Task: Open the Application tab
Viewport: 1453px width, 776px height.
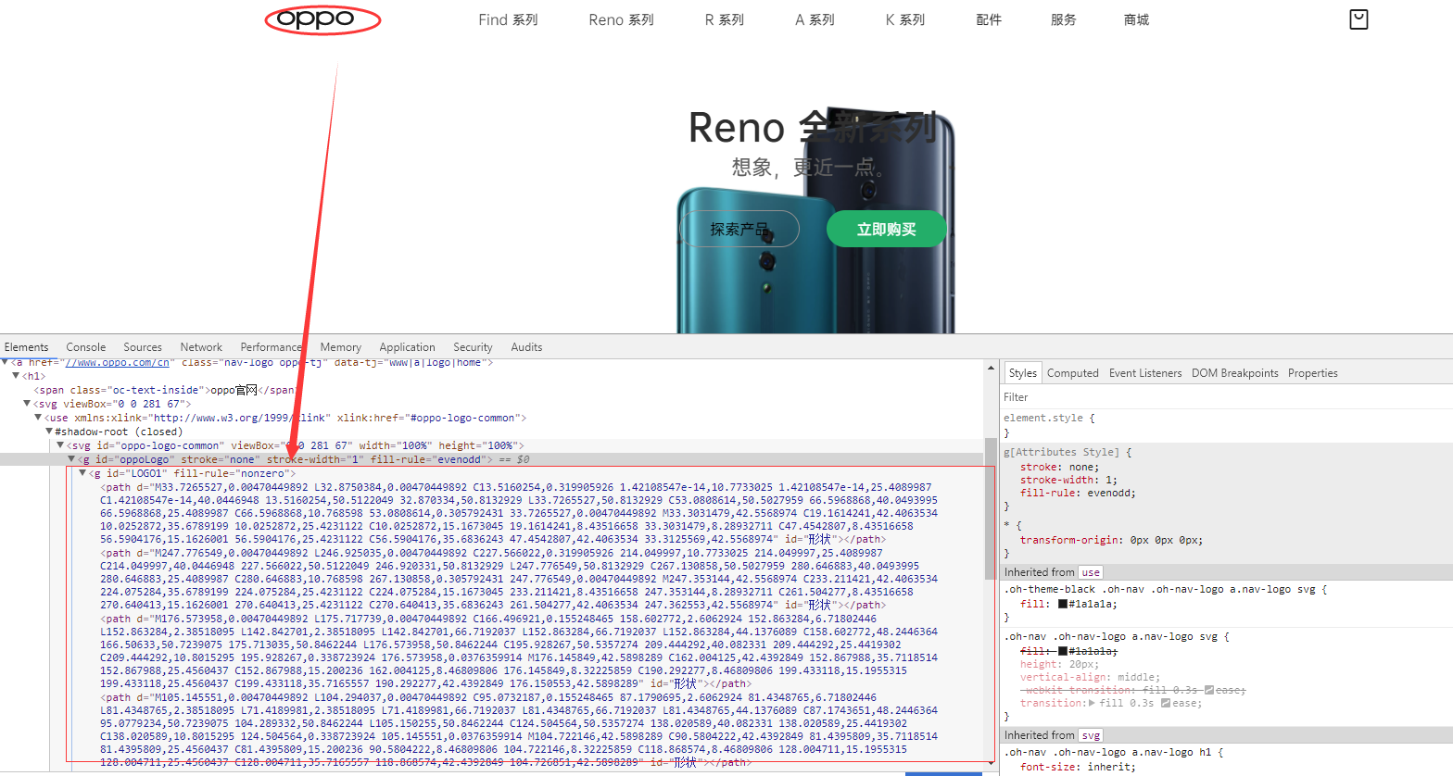Action: point(407,347)
